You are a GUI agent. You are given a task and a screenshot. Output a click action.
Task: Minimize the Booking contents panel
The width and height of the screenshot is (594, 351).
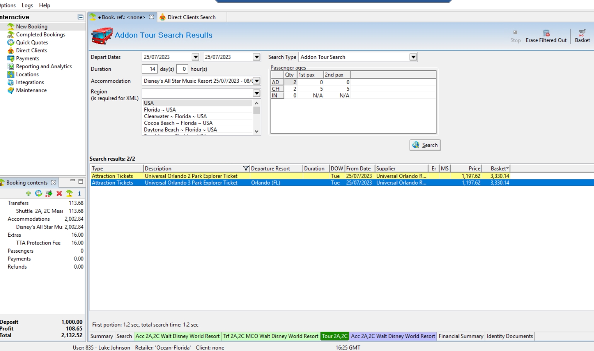pyautogui.click(x=73, y=181)
